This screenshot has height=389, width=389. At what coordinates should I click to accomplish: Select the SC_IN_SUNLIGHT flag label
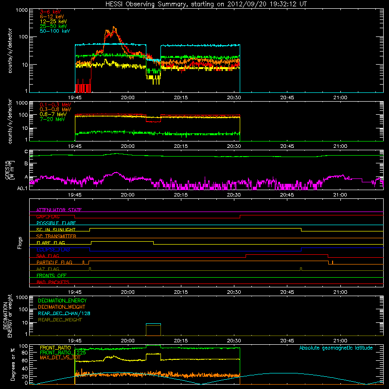(x=56, y=230)
